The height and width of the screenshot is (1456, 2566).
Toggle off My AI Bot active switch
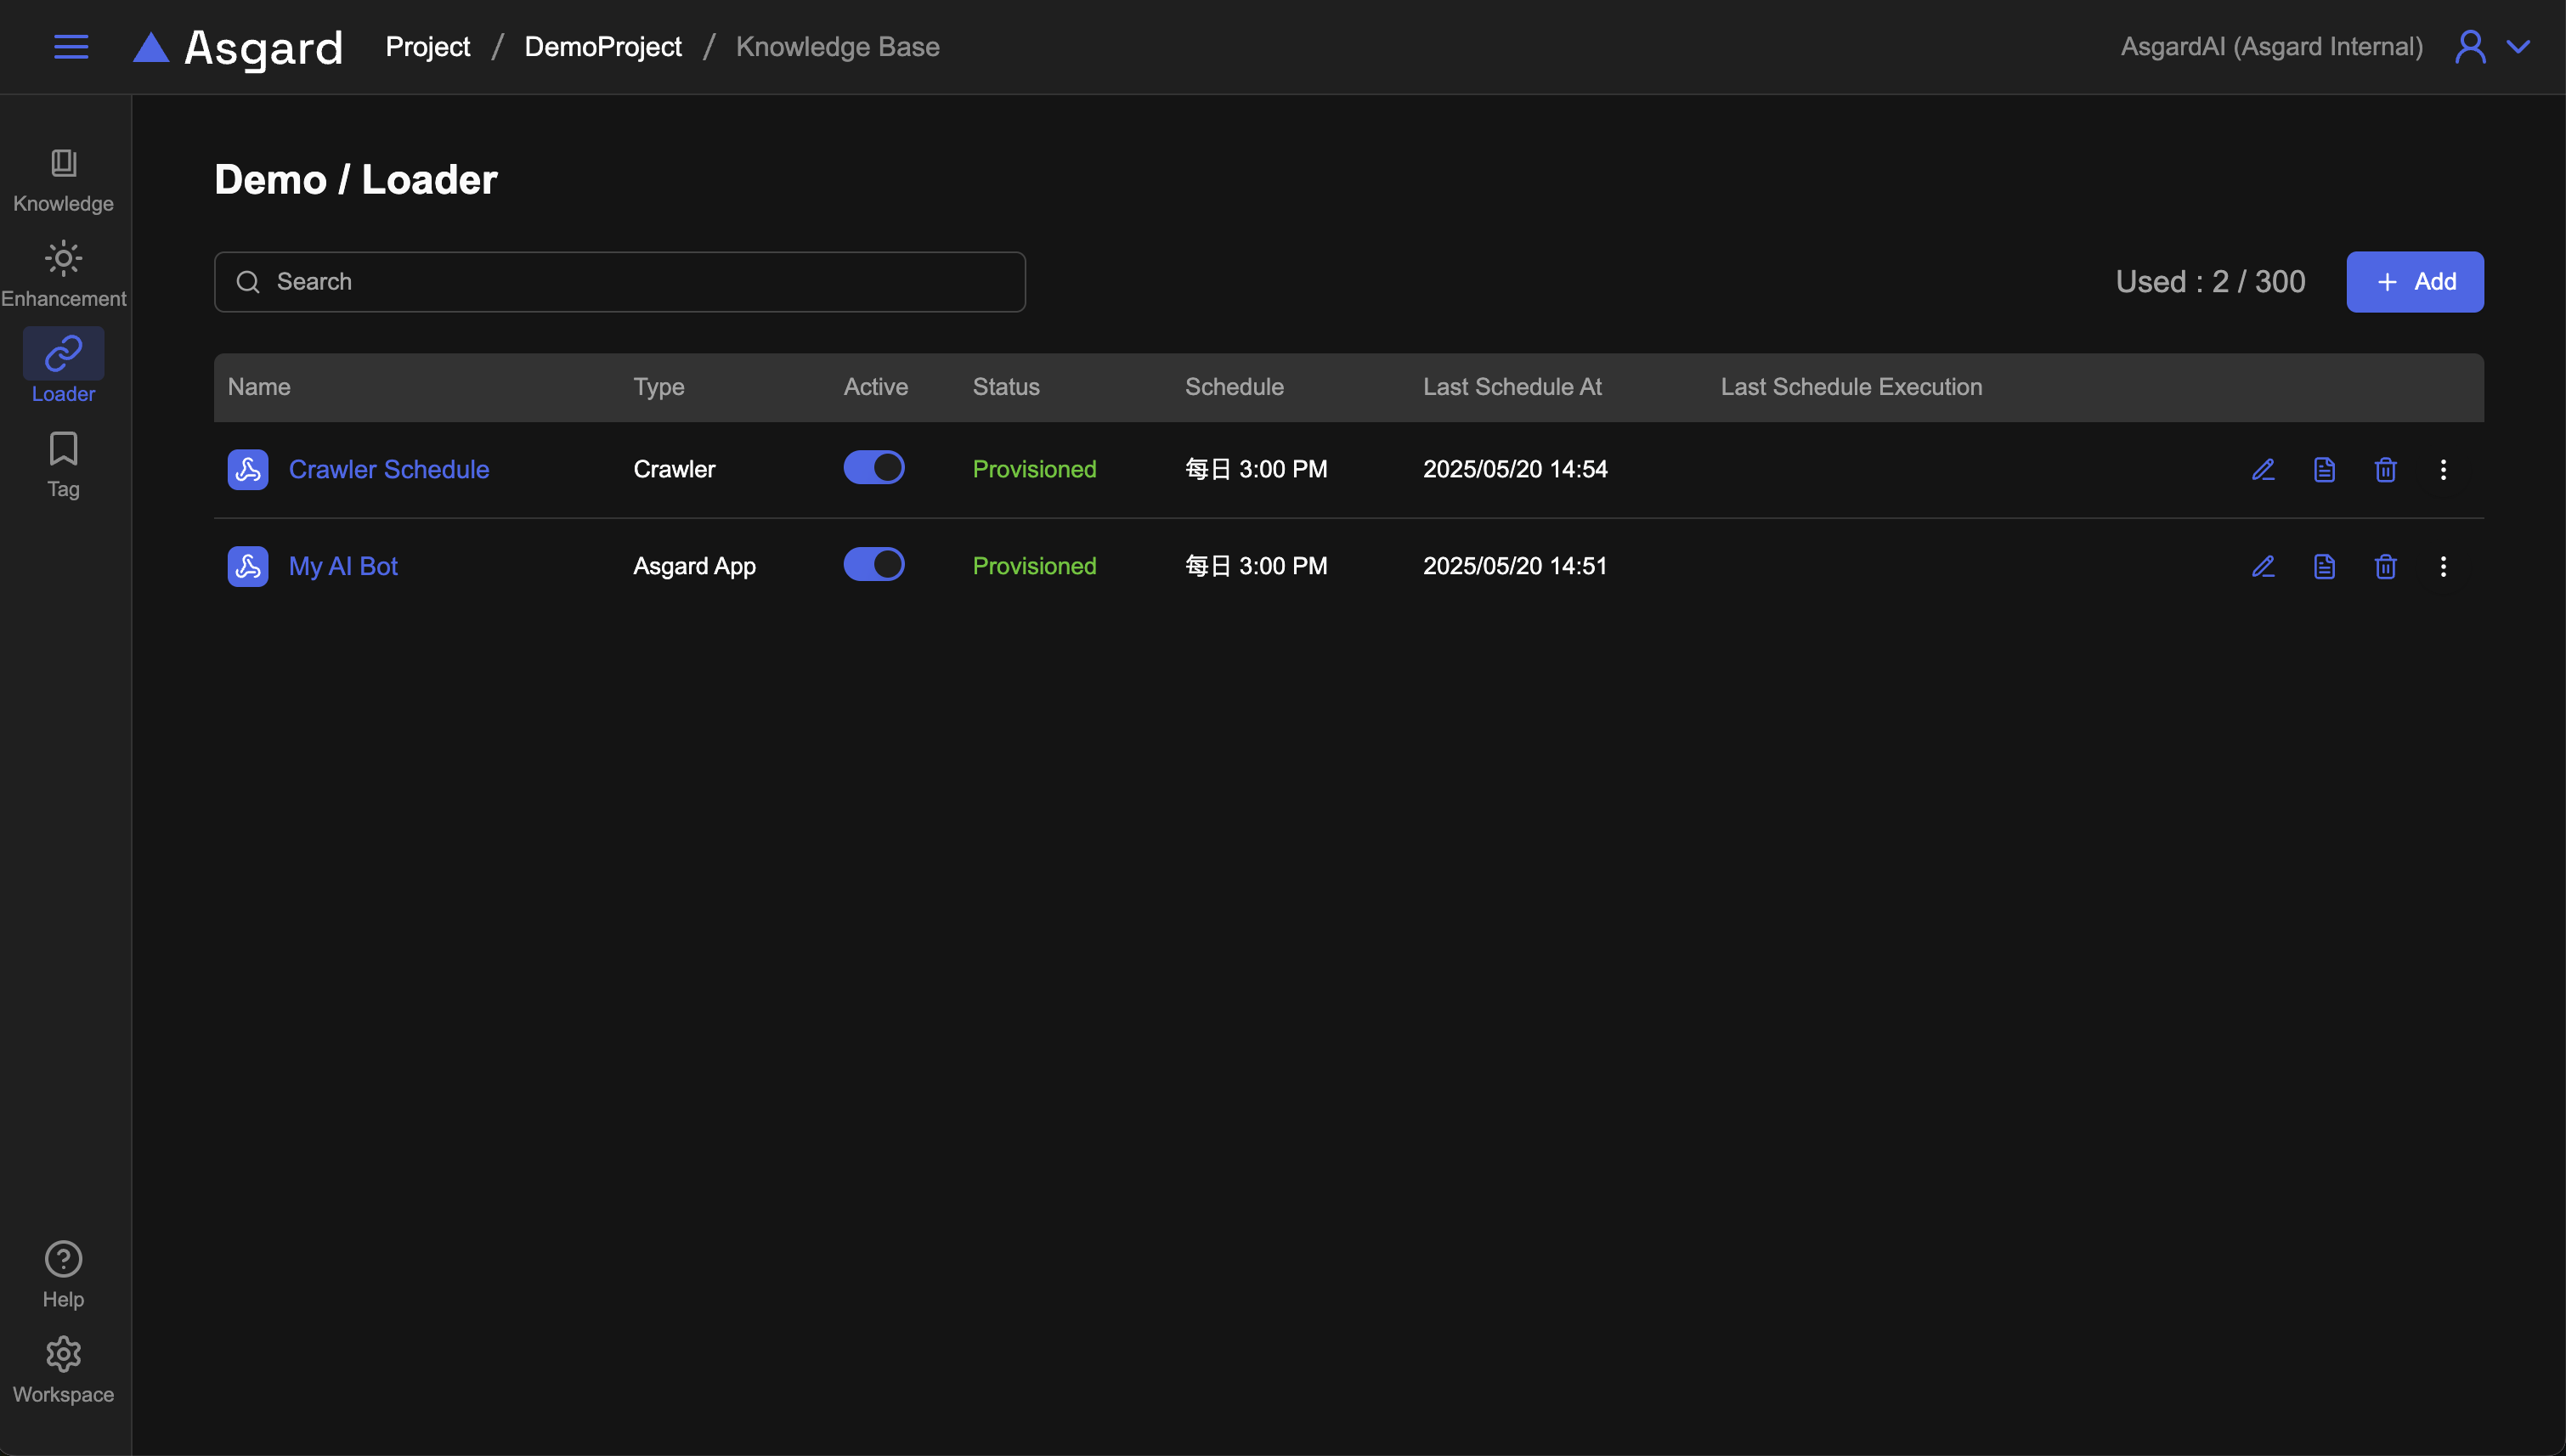[x=873, y=564]
